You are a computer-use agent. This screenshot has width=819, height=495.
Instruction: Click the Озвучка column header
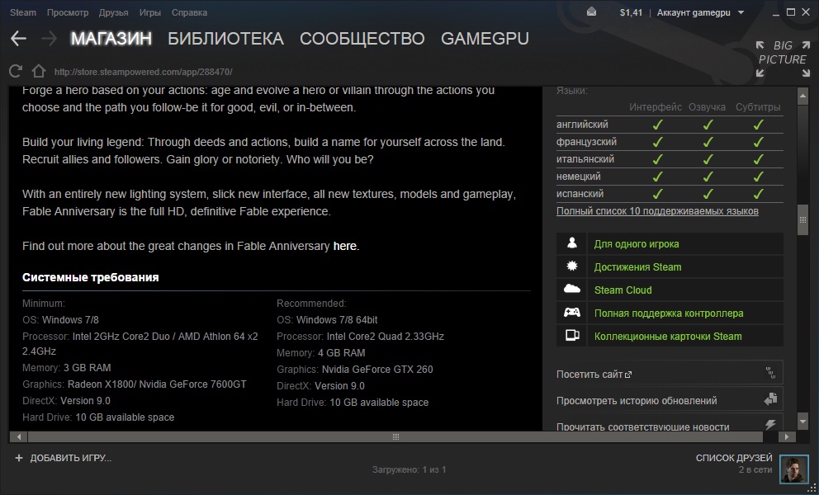click(707, 107)
